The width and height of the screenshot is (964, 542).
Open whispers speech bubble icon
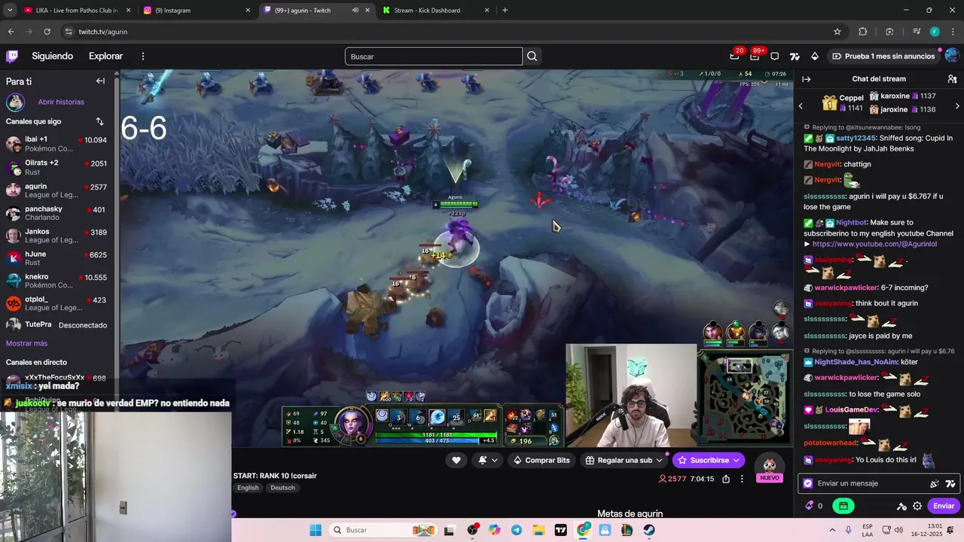(x=774, y=56)
